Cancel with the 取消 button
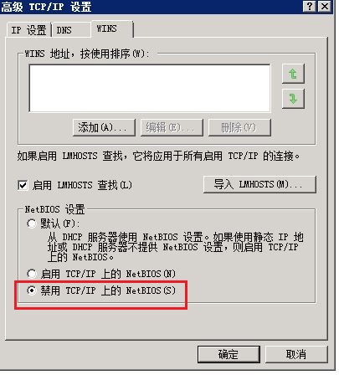 [296, 354]
